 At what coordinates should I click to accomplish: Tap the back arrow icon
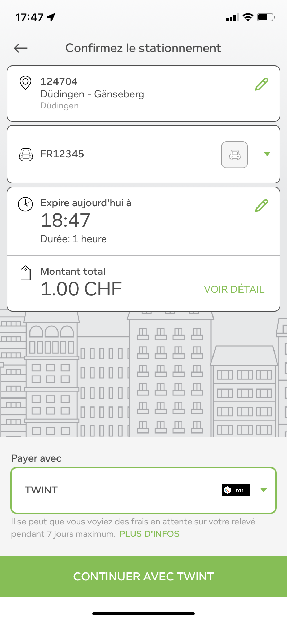point(21,48)
